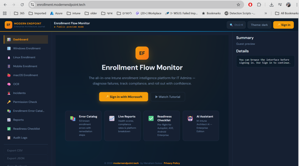Click the Enrollment Error Catalog books icon
Screen dimensions: 299x166
pyautogui.click(x=9, y=111)
